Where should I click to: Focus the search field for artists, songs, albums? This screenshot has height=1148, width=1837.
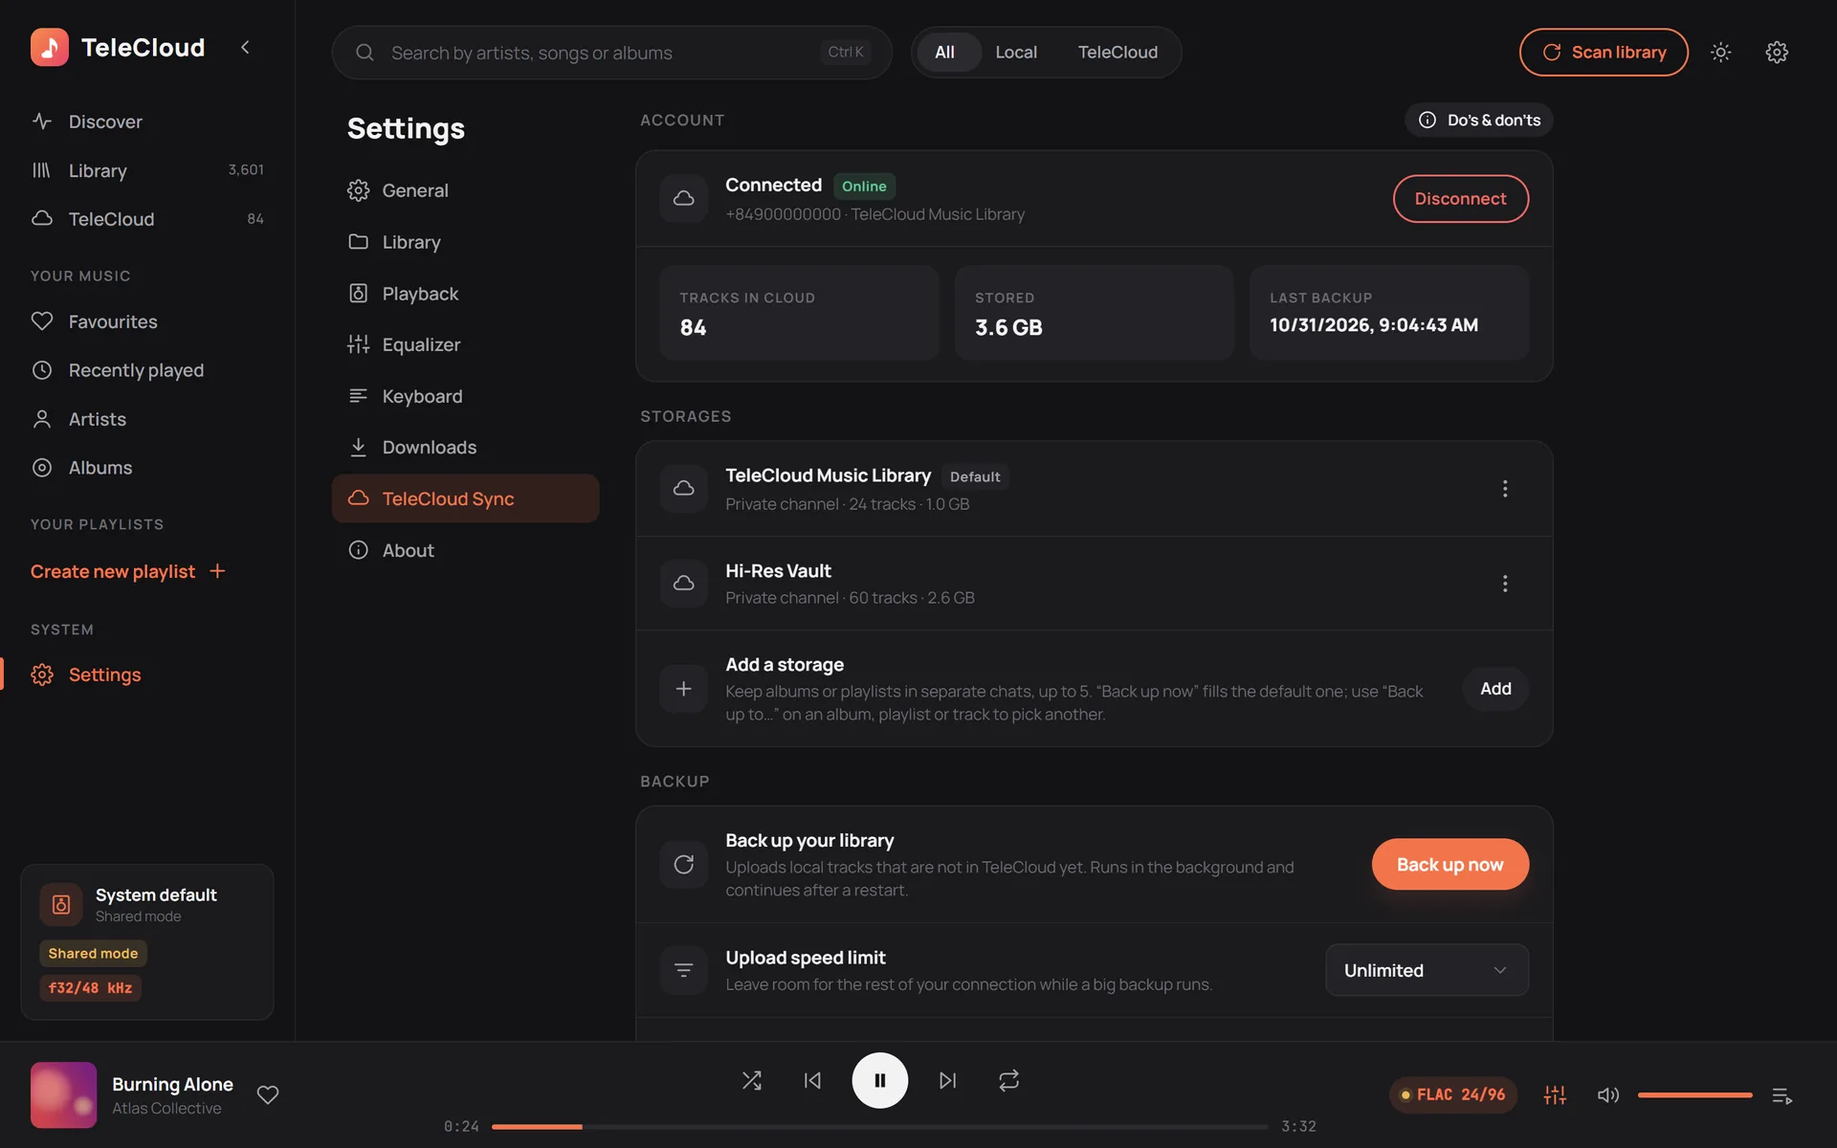point(611,53)
